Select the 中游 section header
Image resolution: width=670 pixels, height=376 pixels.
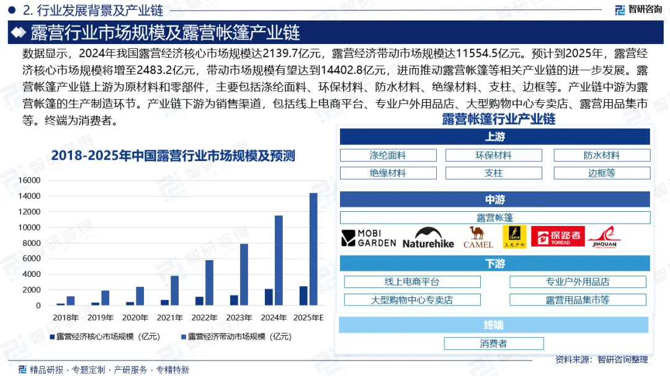(x=495, y=199)
